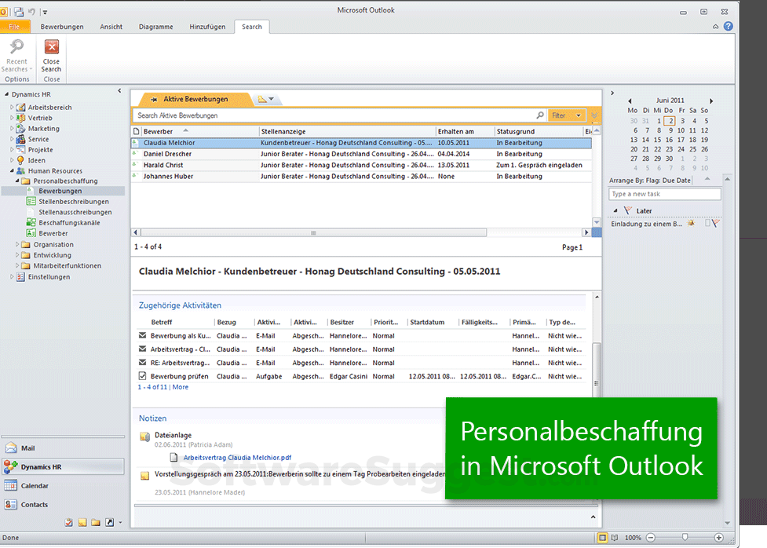
Task: Collapse the Later task group
Action: (616, 210)
